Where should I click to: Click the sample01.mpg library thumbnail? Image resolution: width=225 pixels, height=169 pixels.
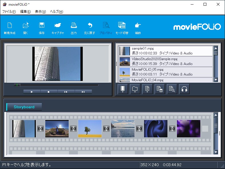pyautogui.click(x=125, y=51)
